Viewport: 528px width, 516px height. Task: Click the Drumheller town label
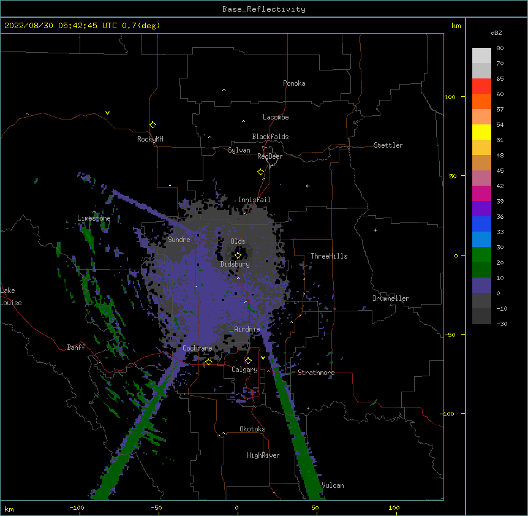(391, 298)
